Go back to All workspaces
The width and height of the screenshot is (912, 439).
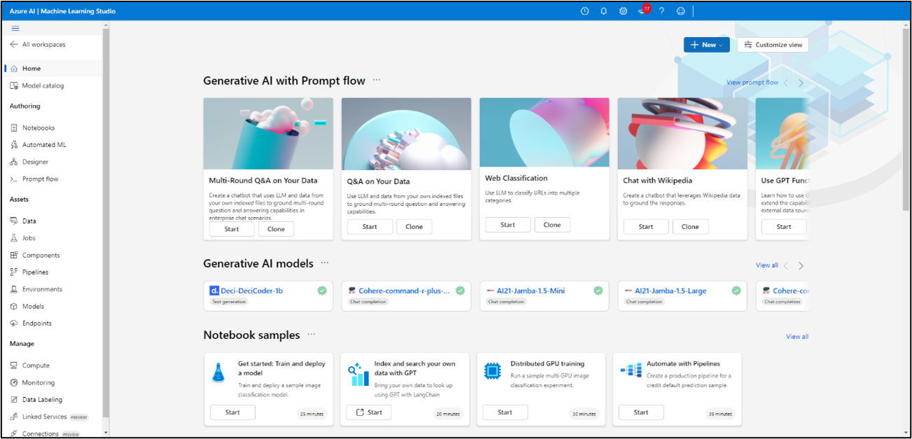tap(38, 45)
